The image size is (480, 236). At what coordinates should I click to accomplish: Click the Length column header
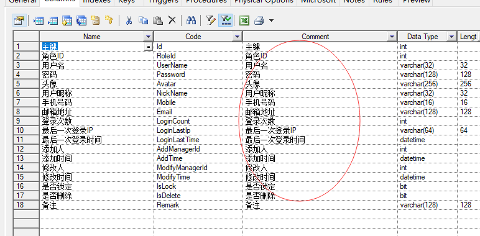pyautogui.click(x=468, y=37)
